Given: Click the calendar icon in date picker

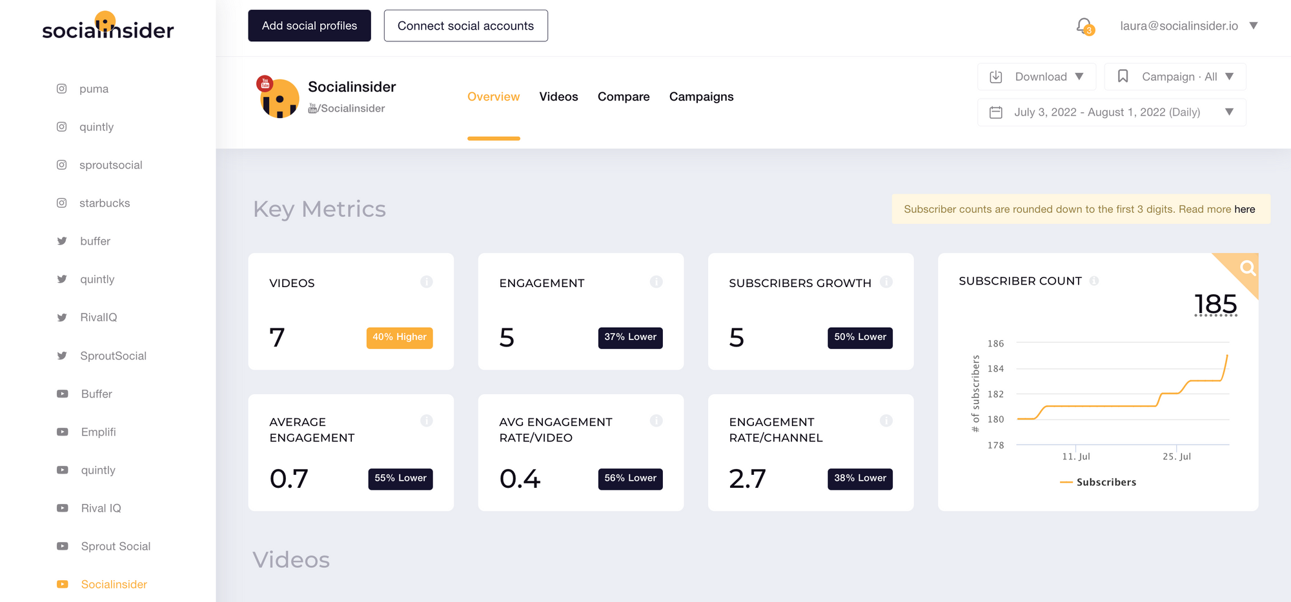Looking at the screenshot, I should [x=996, y=112].
